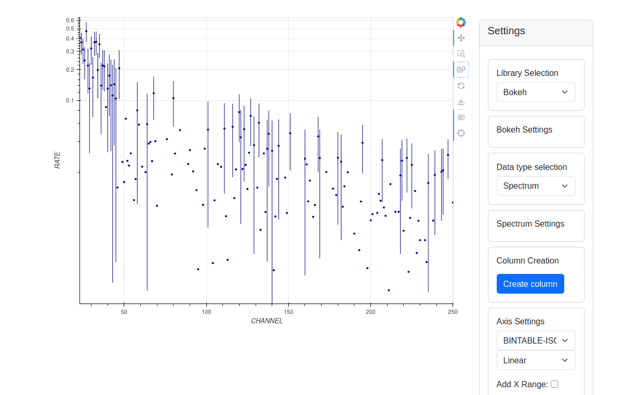Click the x-axis tick label 250
624x395 pixels.
point(453,312)
